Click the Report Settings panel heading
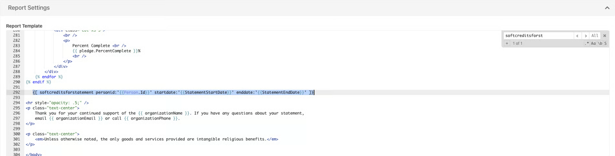Viewport: 615px width, 156px height. (x=29, y=8)
